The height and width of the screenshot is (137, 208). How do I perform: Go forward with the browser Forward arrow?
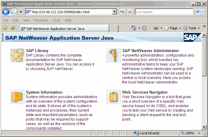(x=14, y=12)
